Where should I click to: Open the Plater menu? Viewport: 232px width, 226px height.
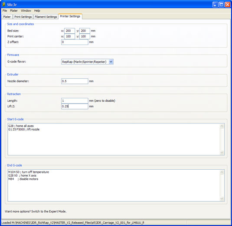[14, 11]
